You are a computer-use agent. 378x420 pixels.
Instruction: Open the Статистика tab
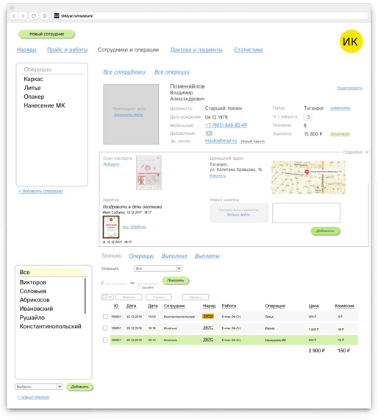(x=249, y=49)
